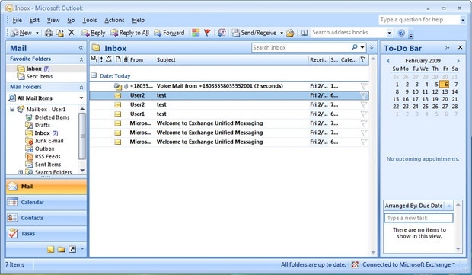
Task: Select Sent Items in Favorite Folders
Action: pyautogui.click(x=40, y=76)
